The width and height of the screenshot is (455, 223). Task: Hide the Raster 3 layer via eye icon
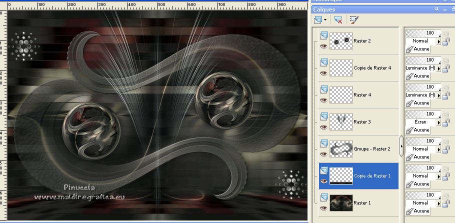tap(323, 127)
